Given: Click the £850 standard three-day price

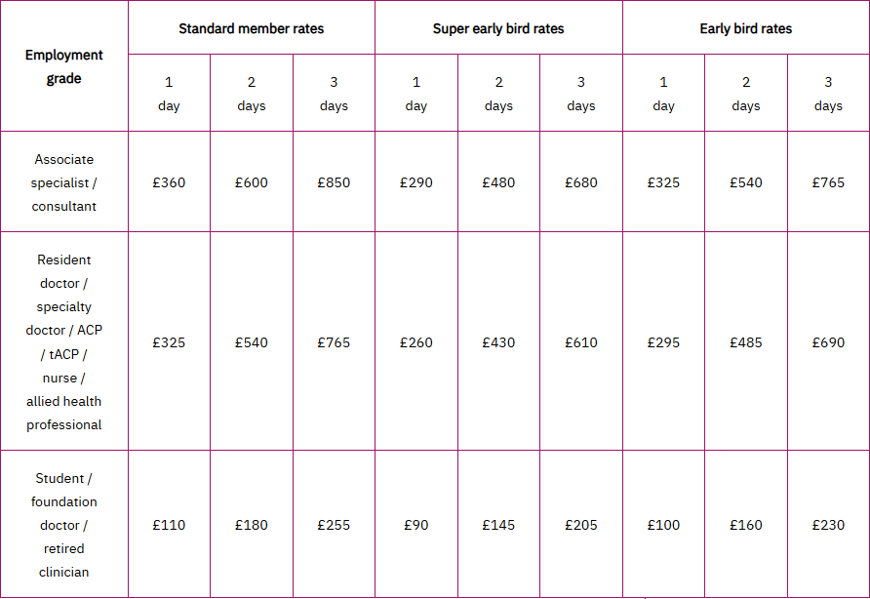Looking at the screenshot, I should (334, 182).
